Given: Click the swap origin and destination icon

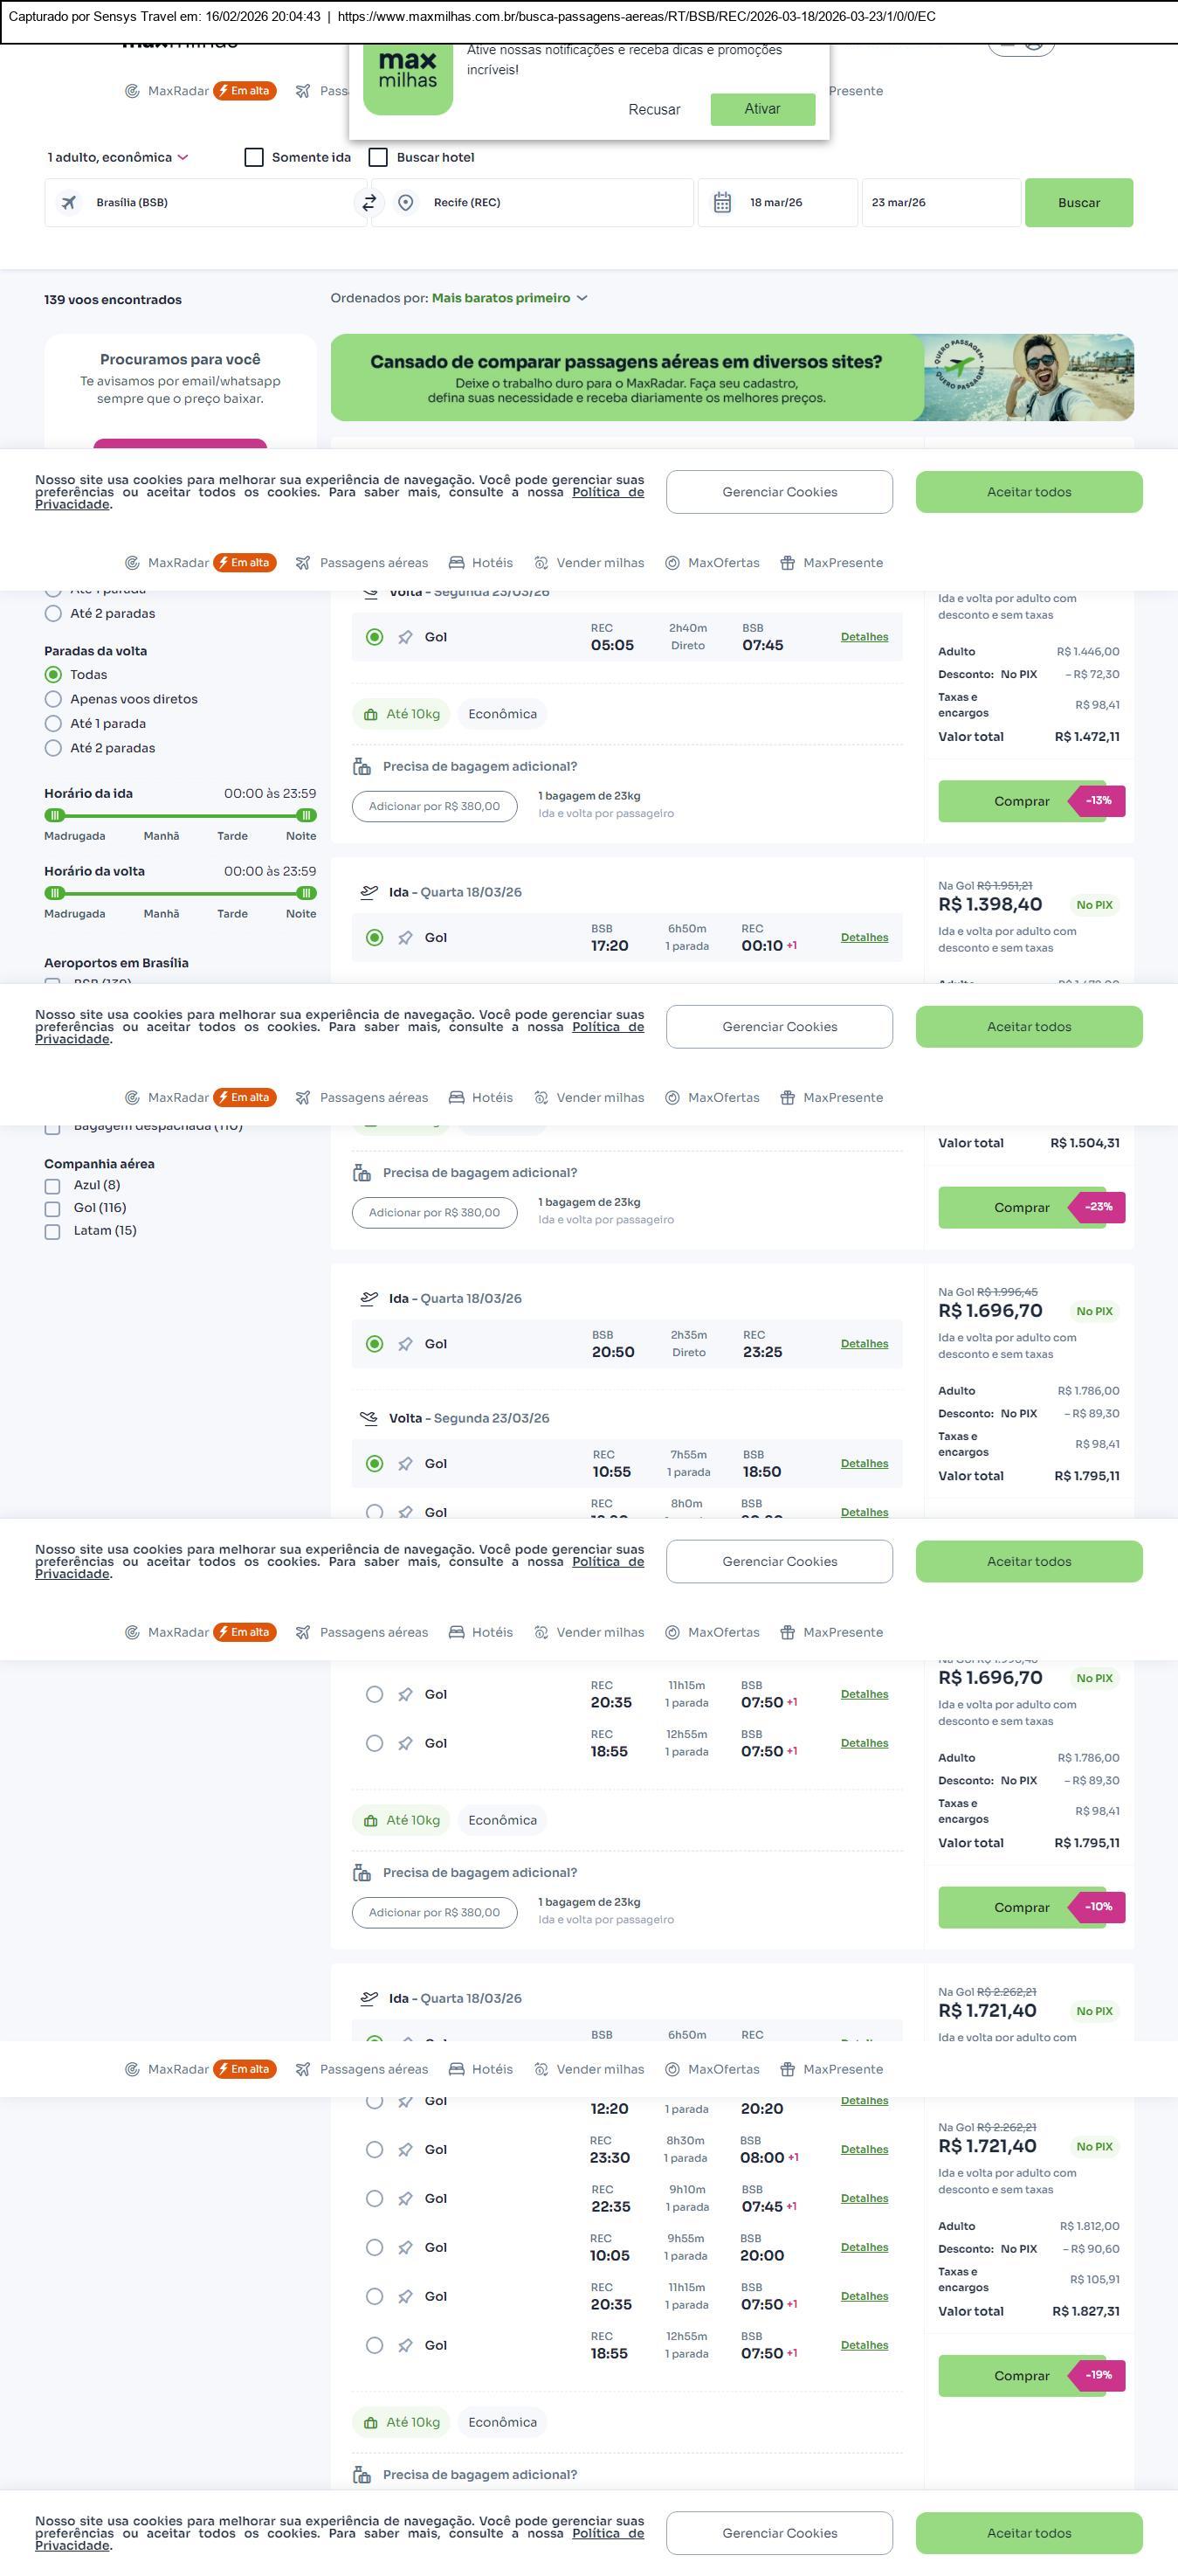Looking at the screenshot, I should (x=369, y=203).
